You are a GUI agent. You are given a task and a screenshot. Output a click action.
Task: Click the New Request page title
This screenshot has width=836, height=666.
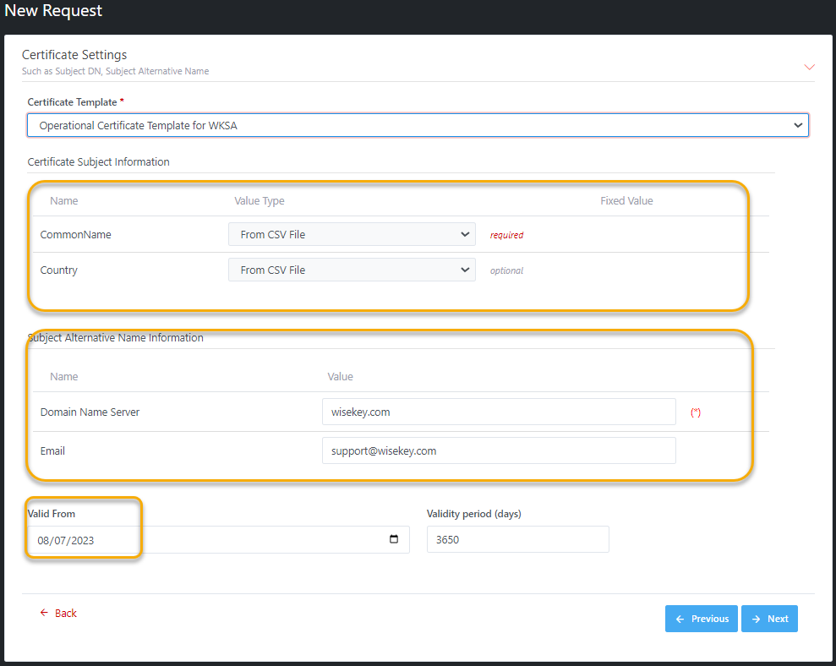pos(53,11)
